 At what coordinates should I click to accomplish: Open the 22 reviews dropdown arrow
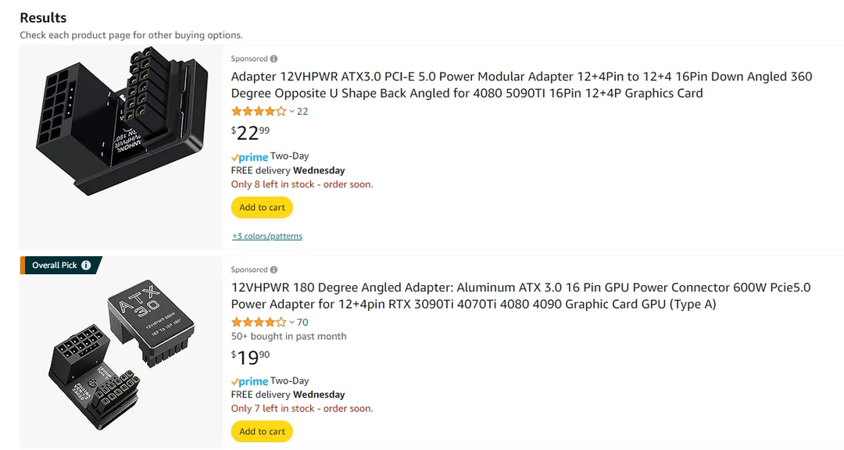(291, 112)
